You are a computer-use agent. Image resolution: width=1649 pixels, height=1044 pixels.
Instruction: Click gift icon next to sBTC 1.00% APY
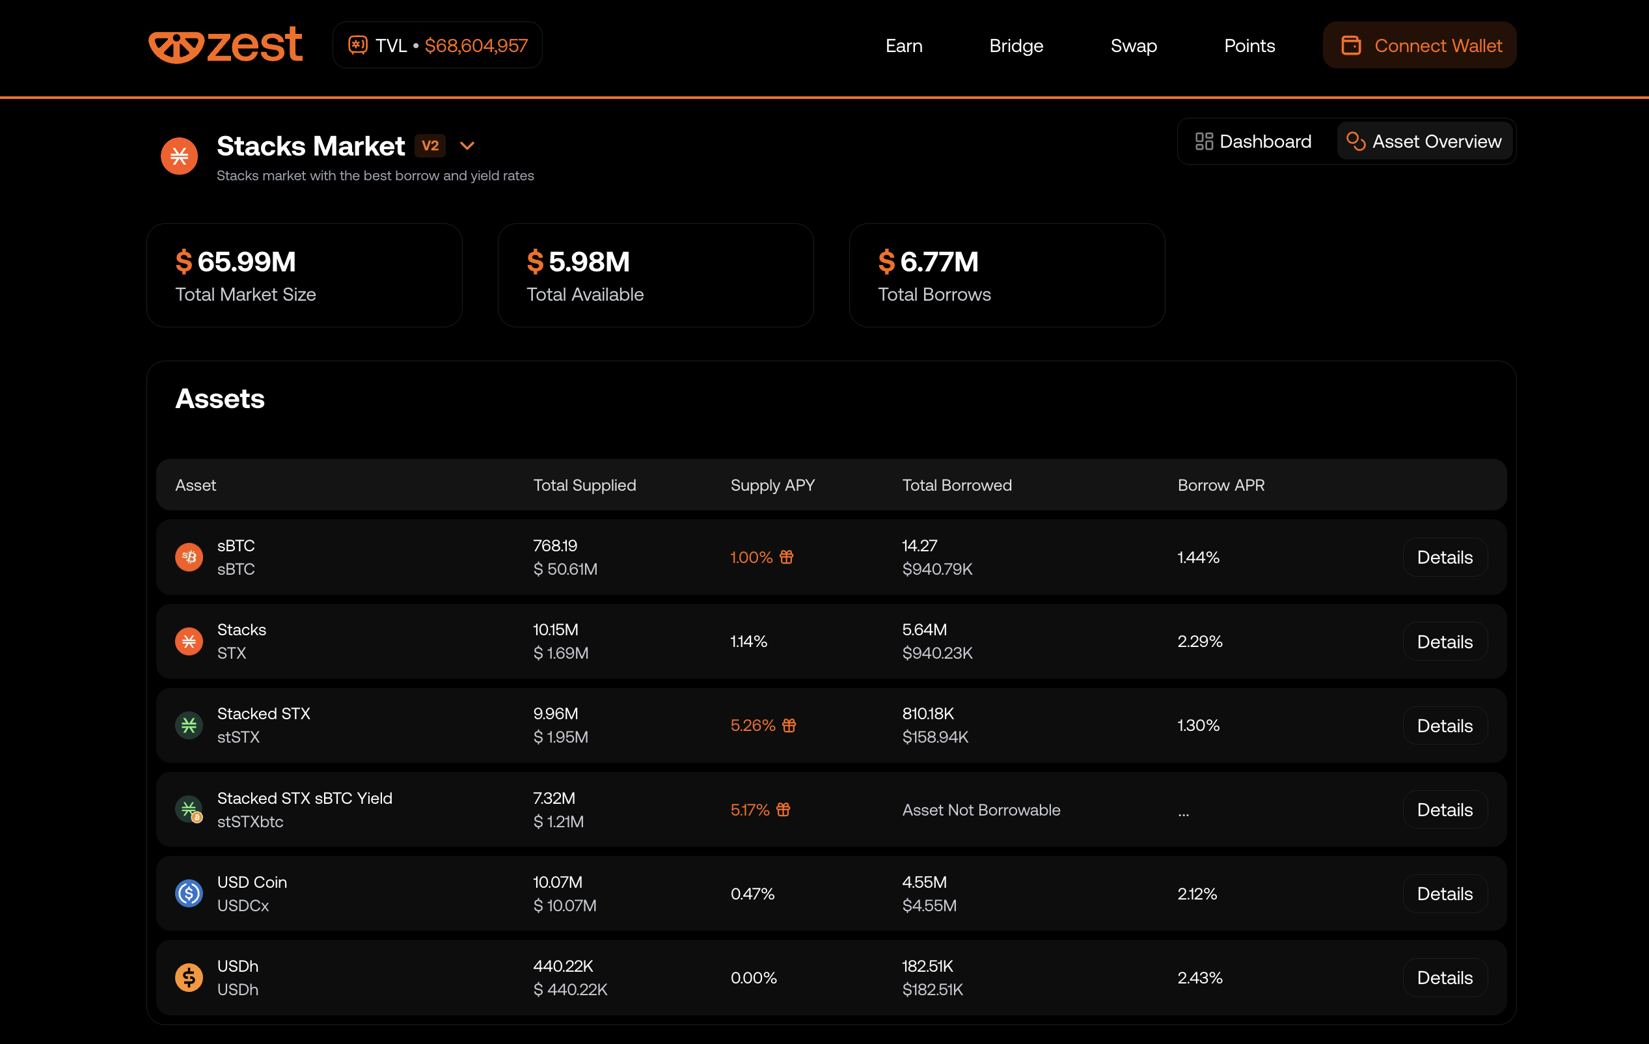[x=786, y=557]
